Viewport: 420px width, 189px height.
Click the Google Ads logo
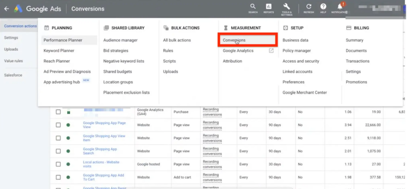coord(18,9)
